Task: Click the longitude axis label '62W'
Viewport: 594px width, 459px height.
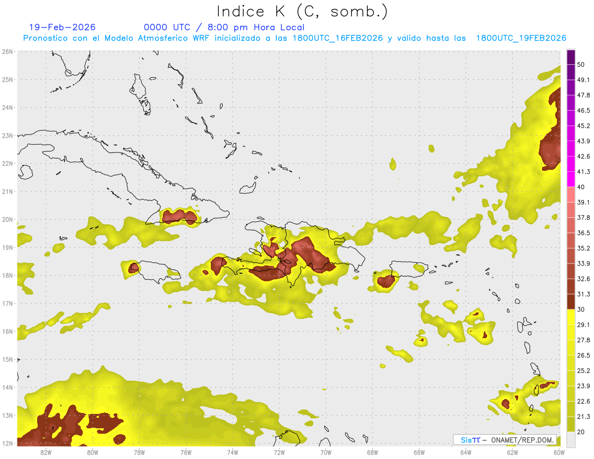Action: (x=512, y=453)
